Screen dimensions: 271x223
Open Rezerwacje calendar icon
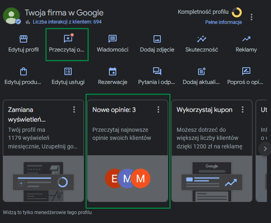click(113, 71)
